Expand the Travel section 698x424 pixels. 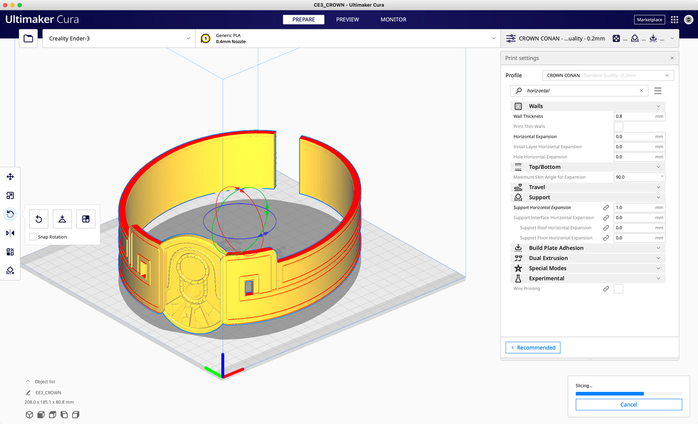(x=588, y=187)
